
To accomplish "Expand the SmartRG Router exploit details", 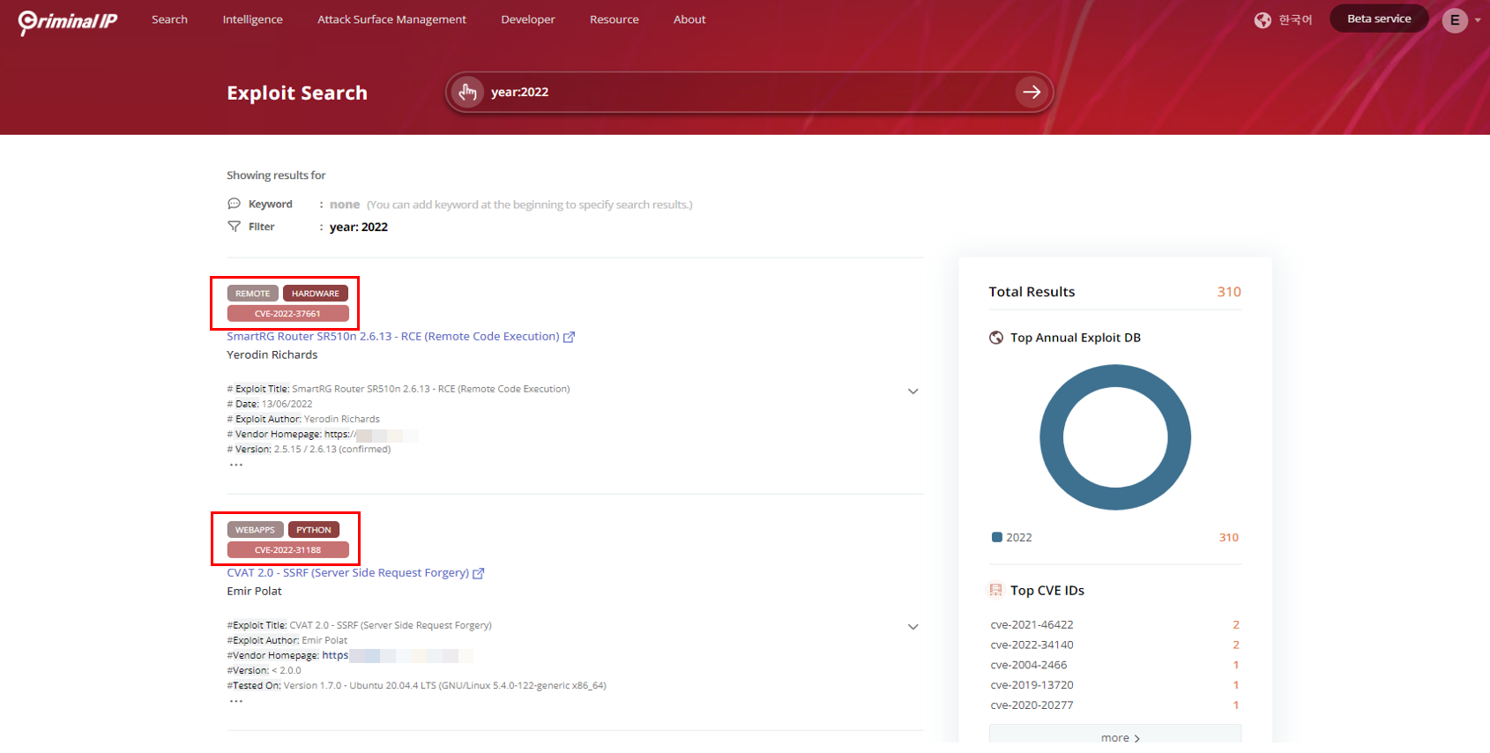I will tap(913, 391).
